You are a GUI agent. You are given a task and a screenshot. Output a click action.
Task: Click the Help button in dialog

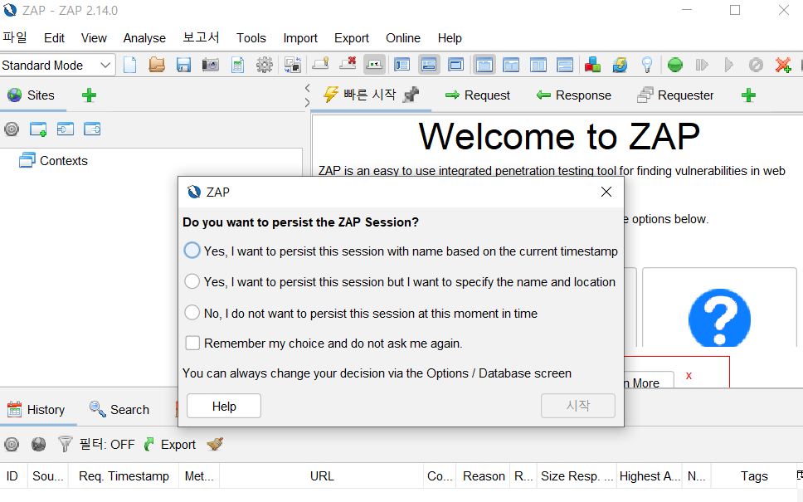224,407
